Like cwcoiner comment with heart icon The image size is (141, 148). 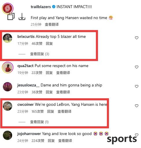click(137, 106)
